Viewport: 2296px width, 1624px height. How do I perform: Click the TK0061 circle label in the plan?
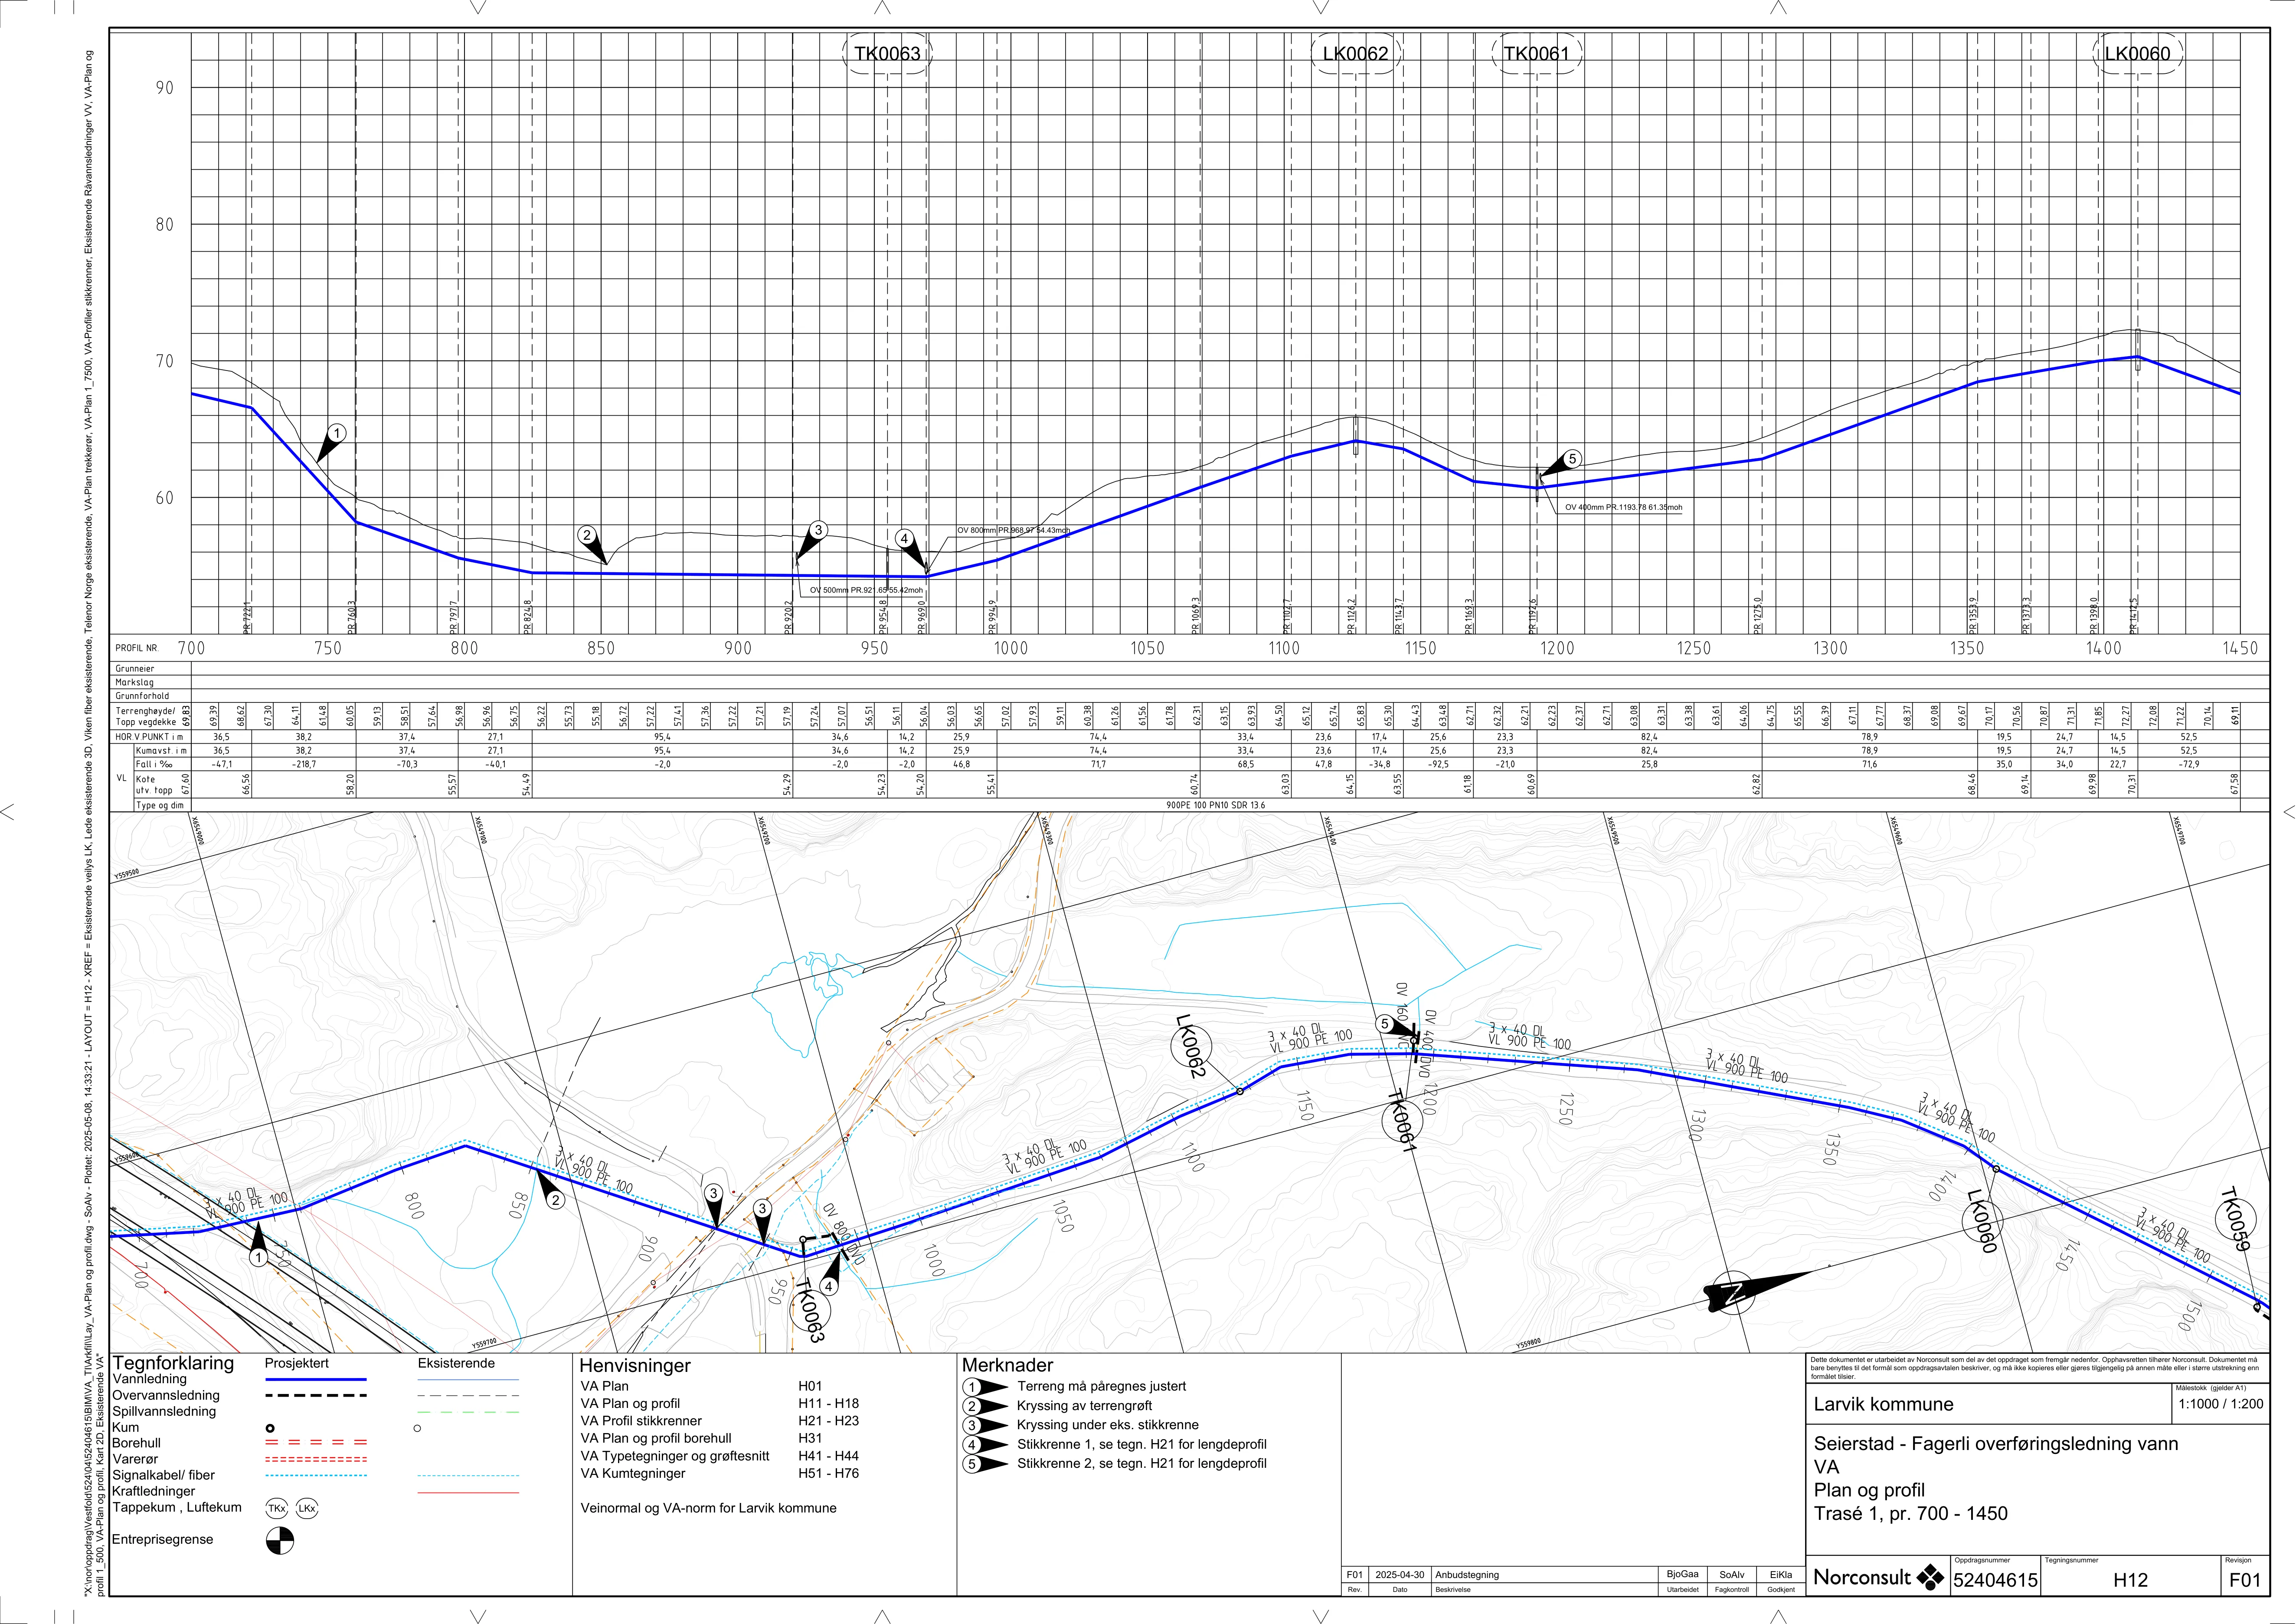[1402, 1122]
